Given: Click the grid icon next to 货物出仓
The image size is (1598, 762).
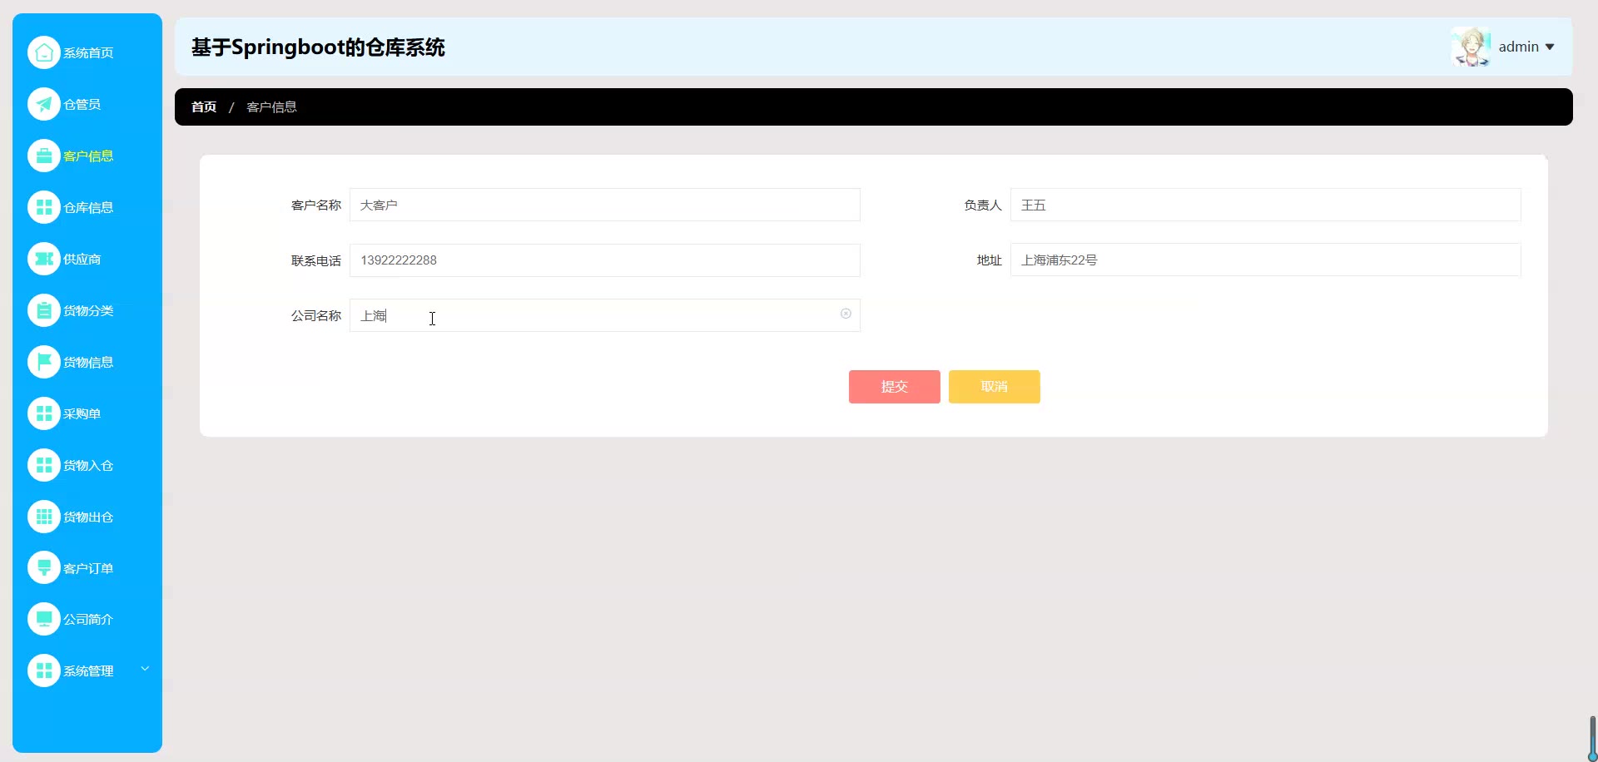Looking at the screenshot, I should click(x=44, y=517).
